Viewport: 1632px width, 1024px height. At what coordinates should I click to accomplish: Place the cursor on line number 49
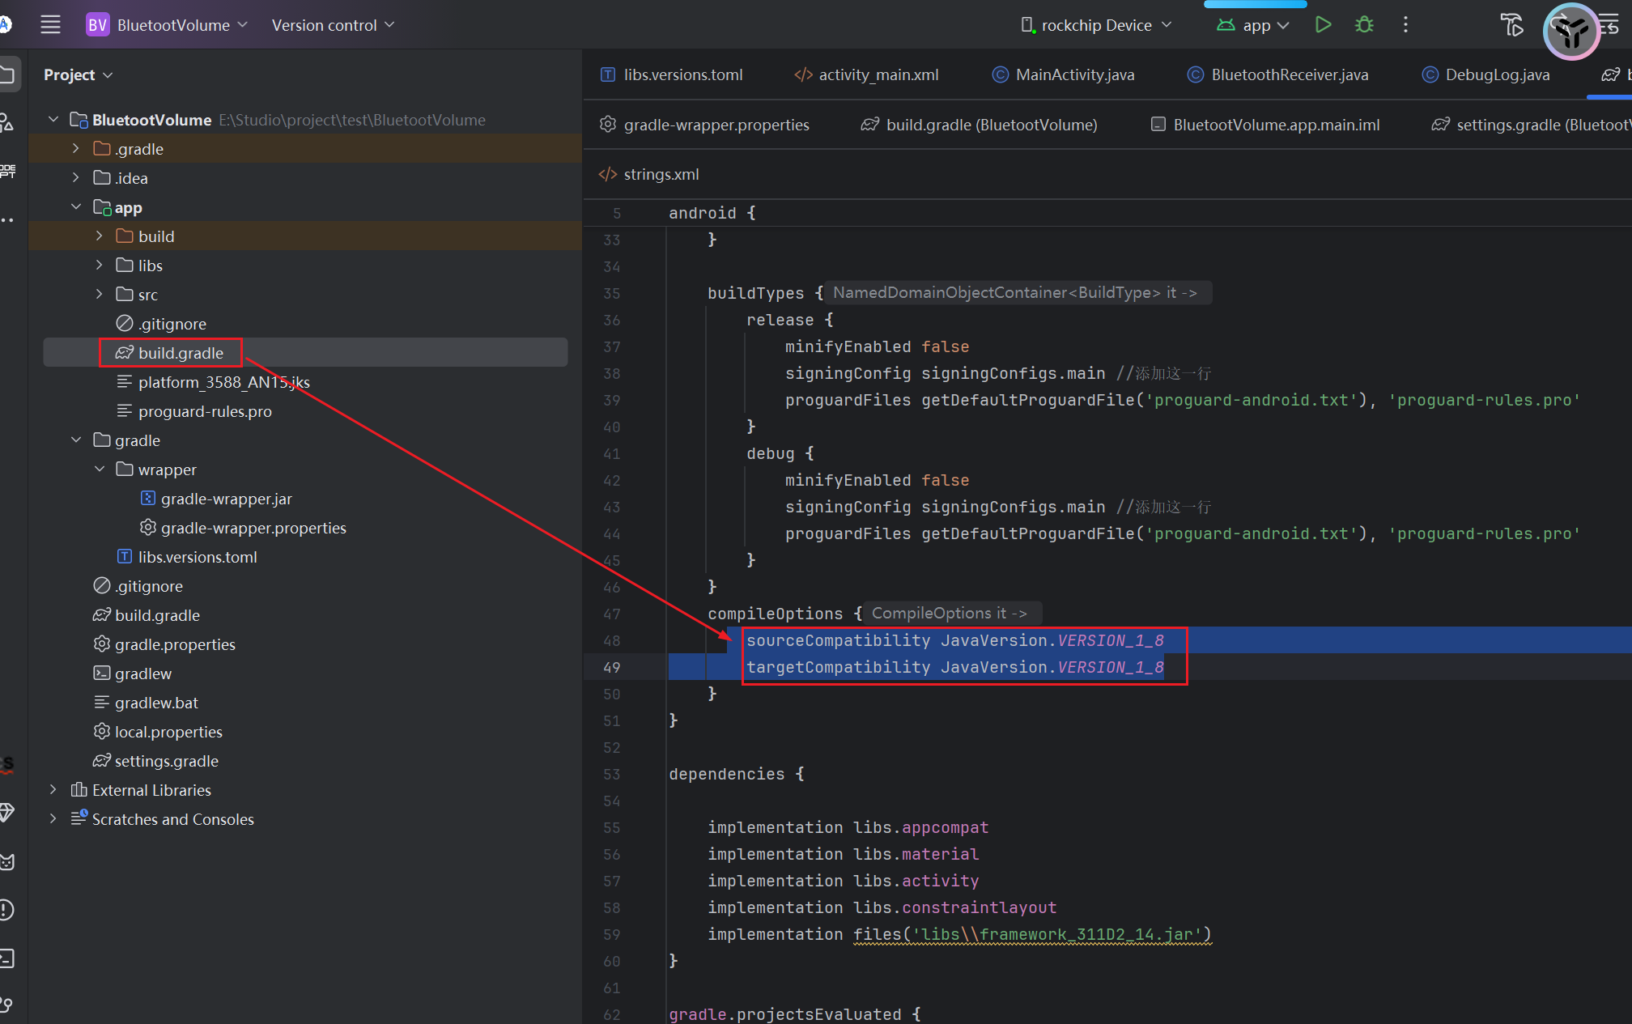point(611,668)
